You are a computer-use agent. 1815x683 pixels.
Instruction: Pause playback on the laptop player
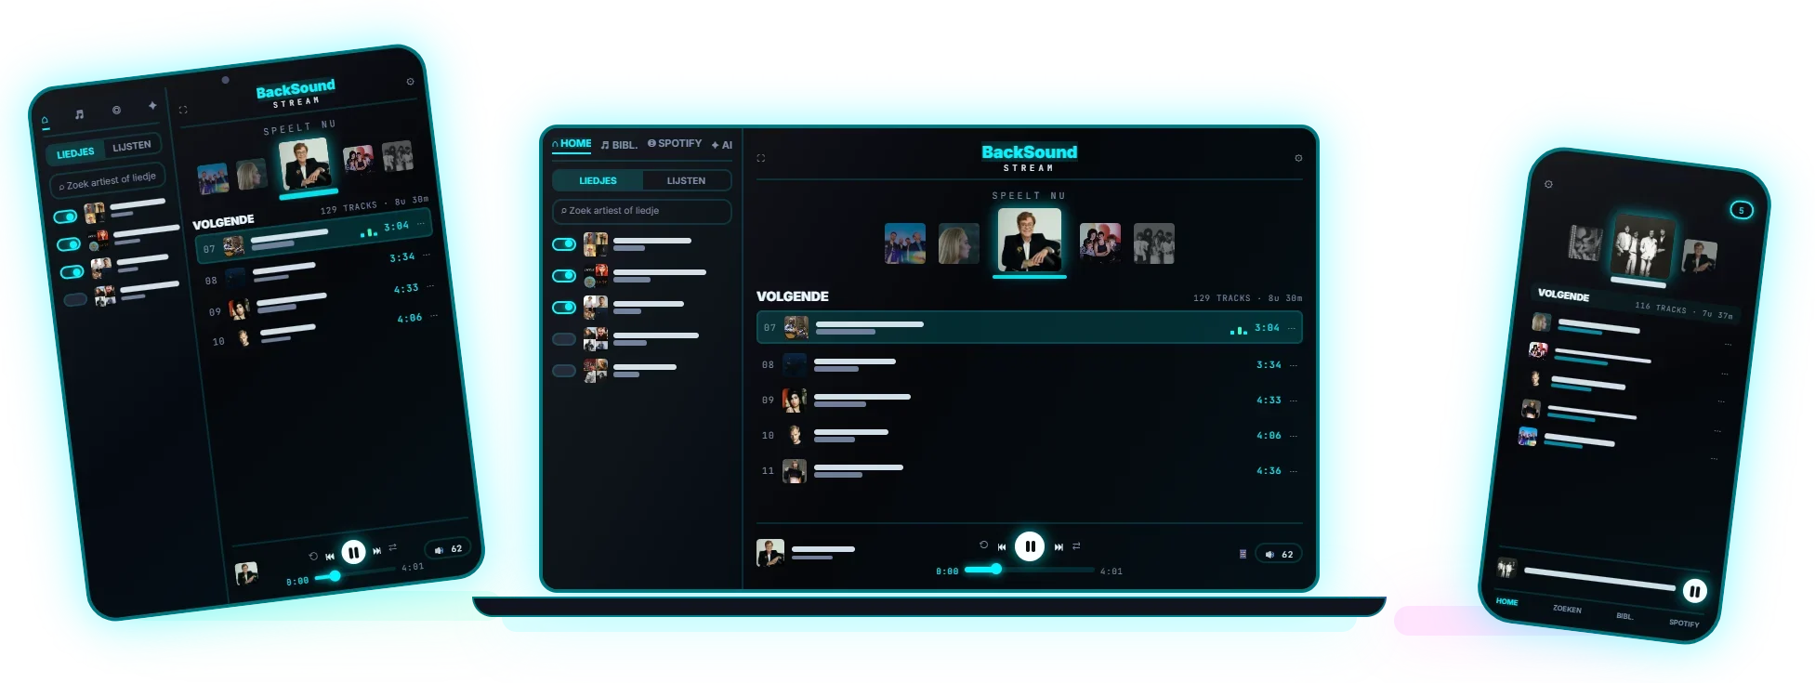point(1030,546)
